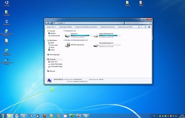The image size is (185, 118).
Task: Collapse the Geräte mit Wechselmedien (2) group
Action: click(64, 40)
